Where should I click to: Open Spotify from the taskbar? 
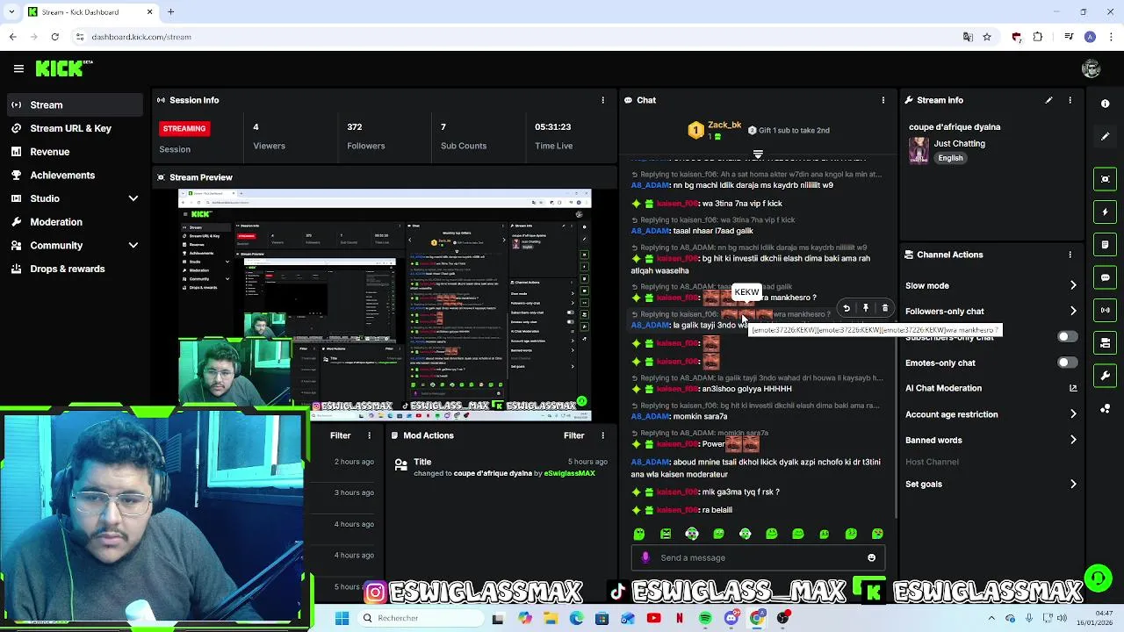click(705, 618)
